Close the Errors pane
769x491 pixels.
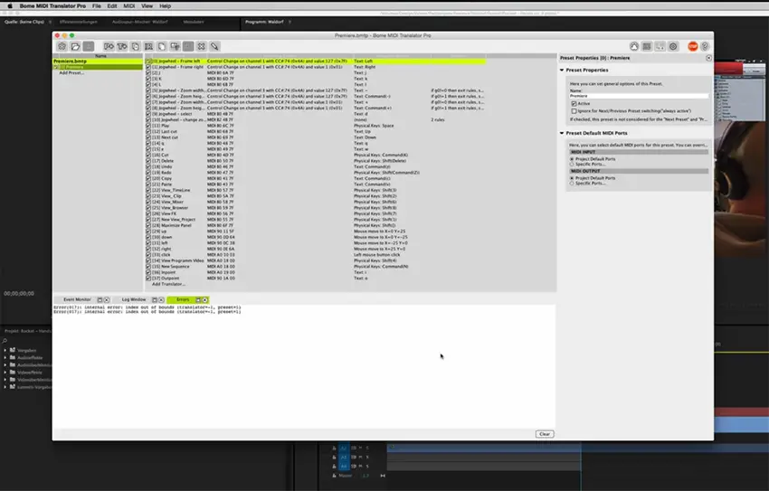coord(205,299)
